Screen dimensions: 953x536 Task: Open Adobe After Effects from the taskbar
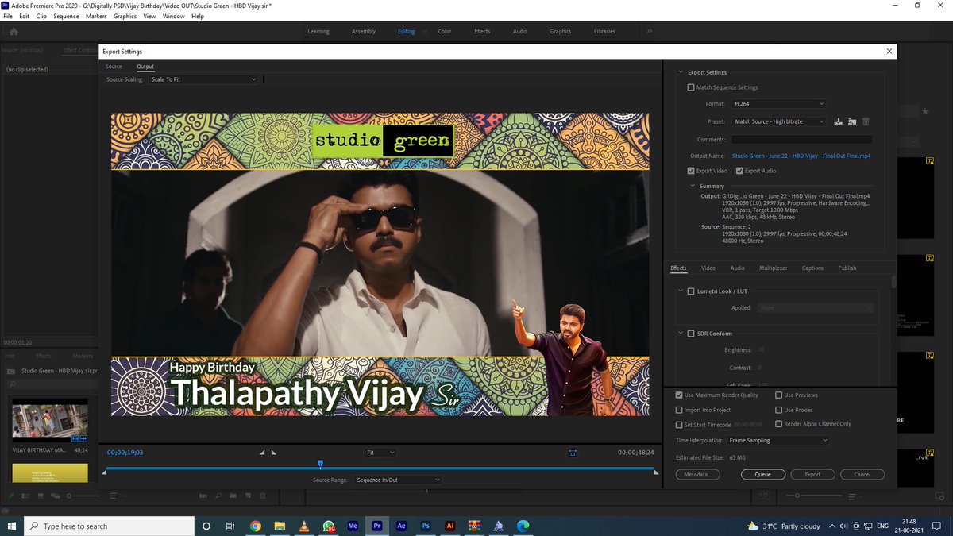pyautogui.click(x=402, y=526)
